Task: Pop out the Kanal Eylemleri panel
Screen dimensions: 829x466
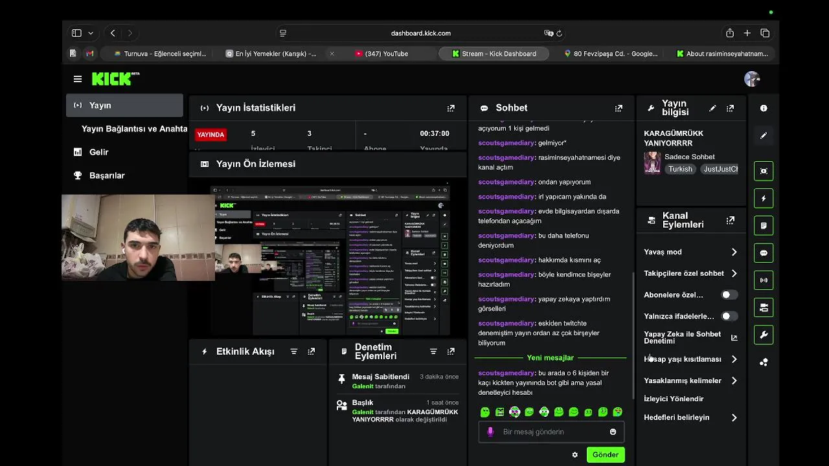Action: [730, 220]
